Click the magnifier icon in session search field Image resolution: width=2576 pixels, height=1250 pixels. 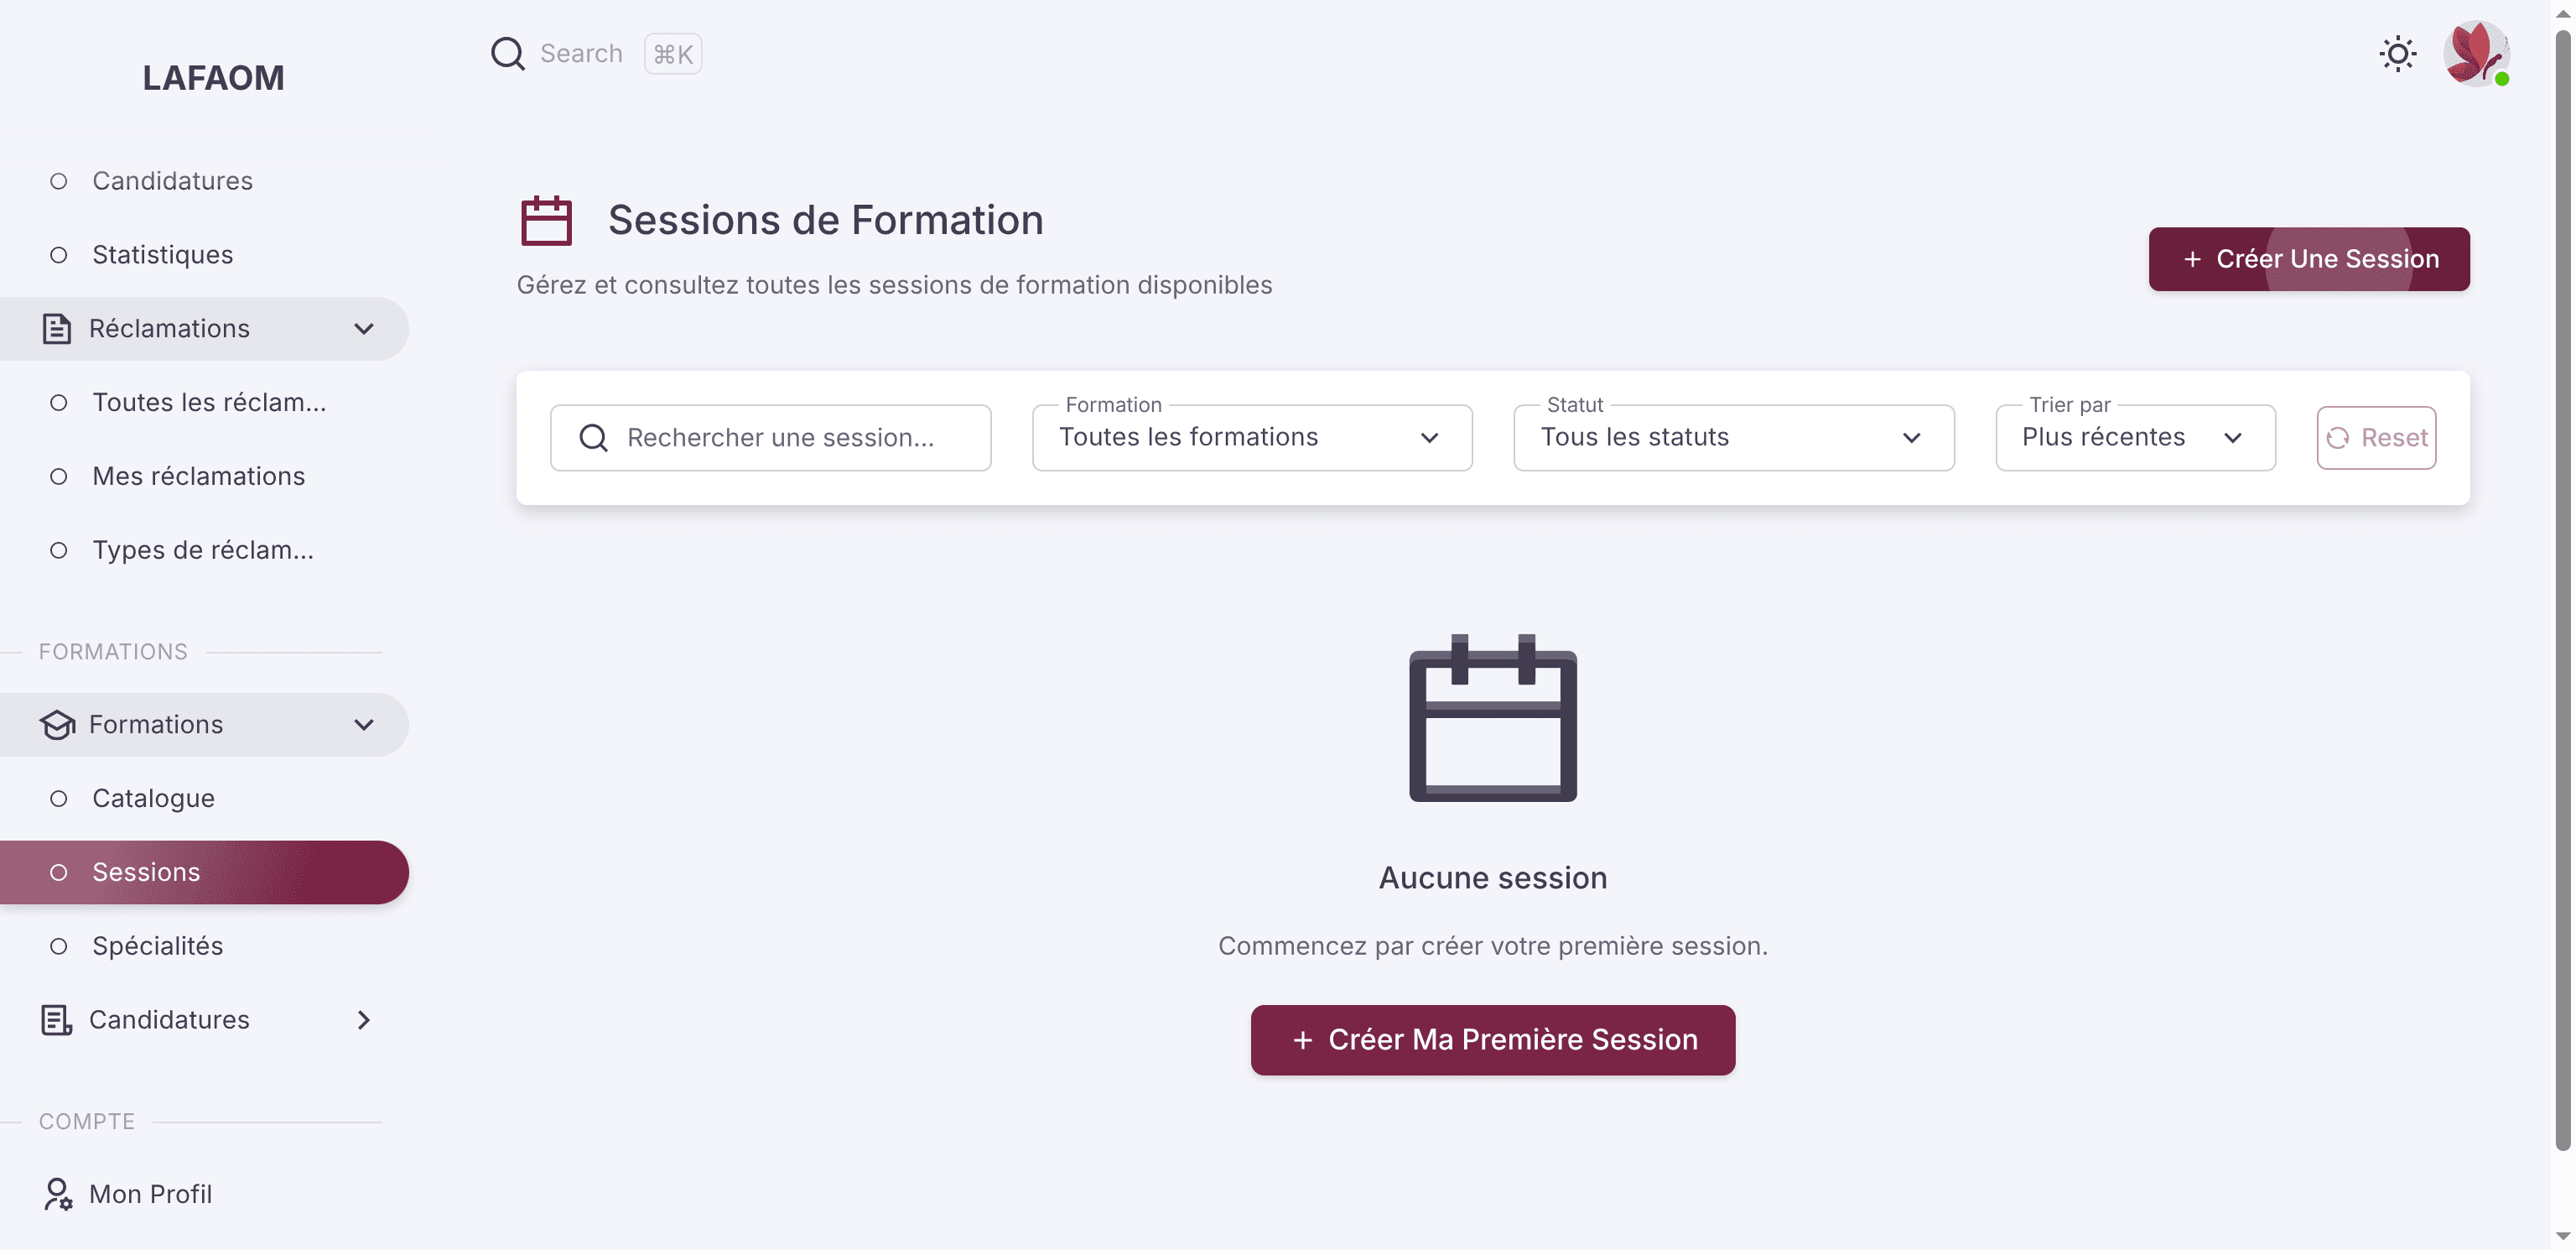(593, 437)
